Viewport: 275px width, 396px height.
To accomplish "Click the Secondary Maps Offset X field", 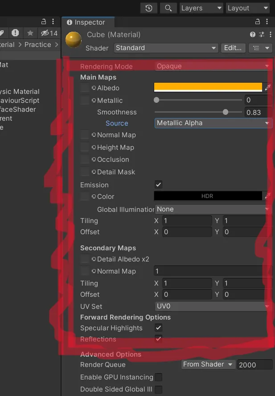I will 187,295.
